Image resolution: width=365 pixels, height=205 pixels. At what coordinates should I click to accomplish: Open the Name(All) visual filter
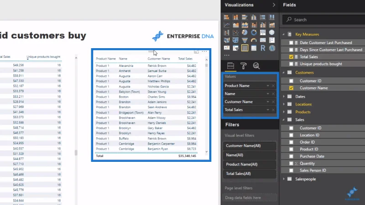coord(250,155)
